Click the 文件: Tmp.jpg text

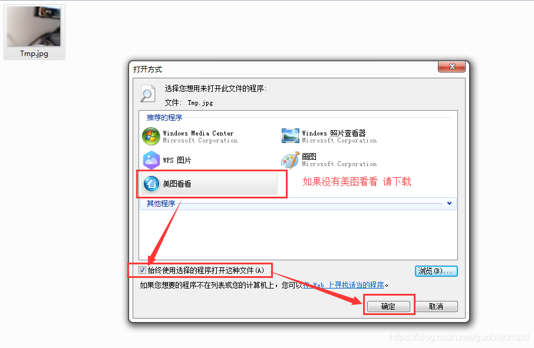189,102
